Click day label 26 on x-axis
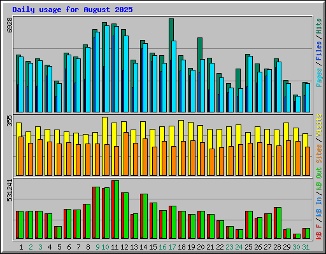This screenshot has width=326, height=254. pos(258,247)
